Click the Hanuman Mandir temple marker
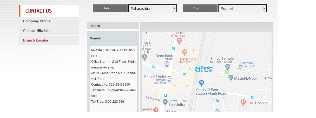The height and width of the screenshot is (118, 316). tap(228, 66)
